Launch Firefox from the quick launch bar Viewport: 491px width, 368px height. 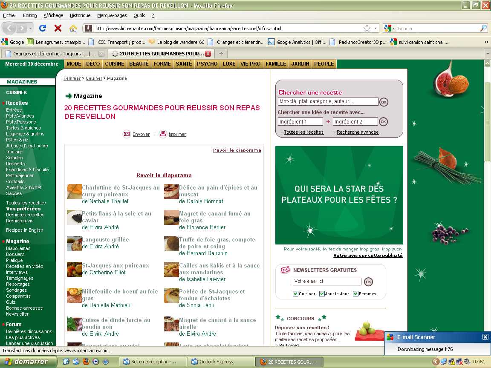tap(86, 362)
